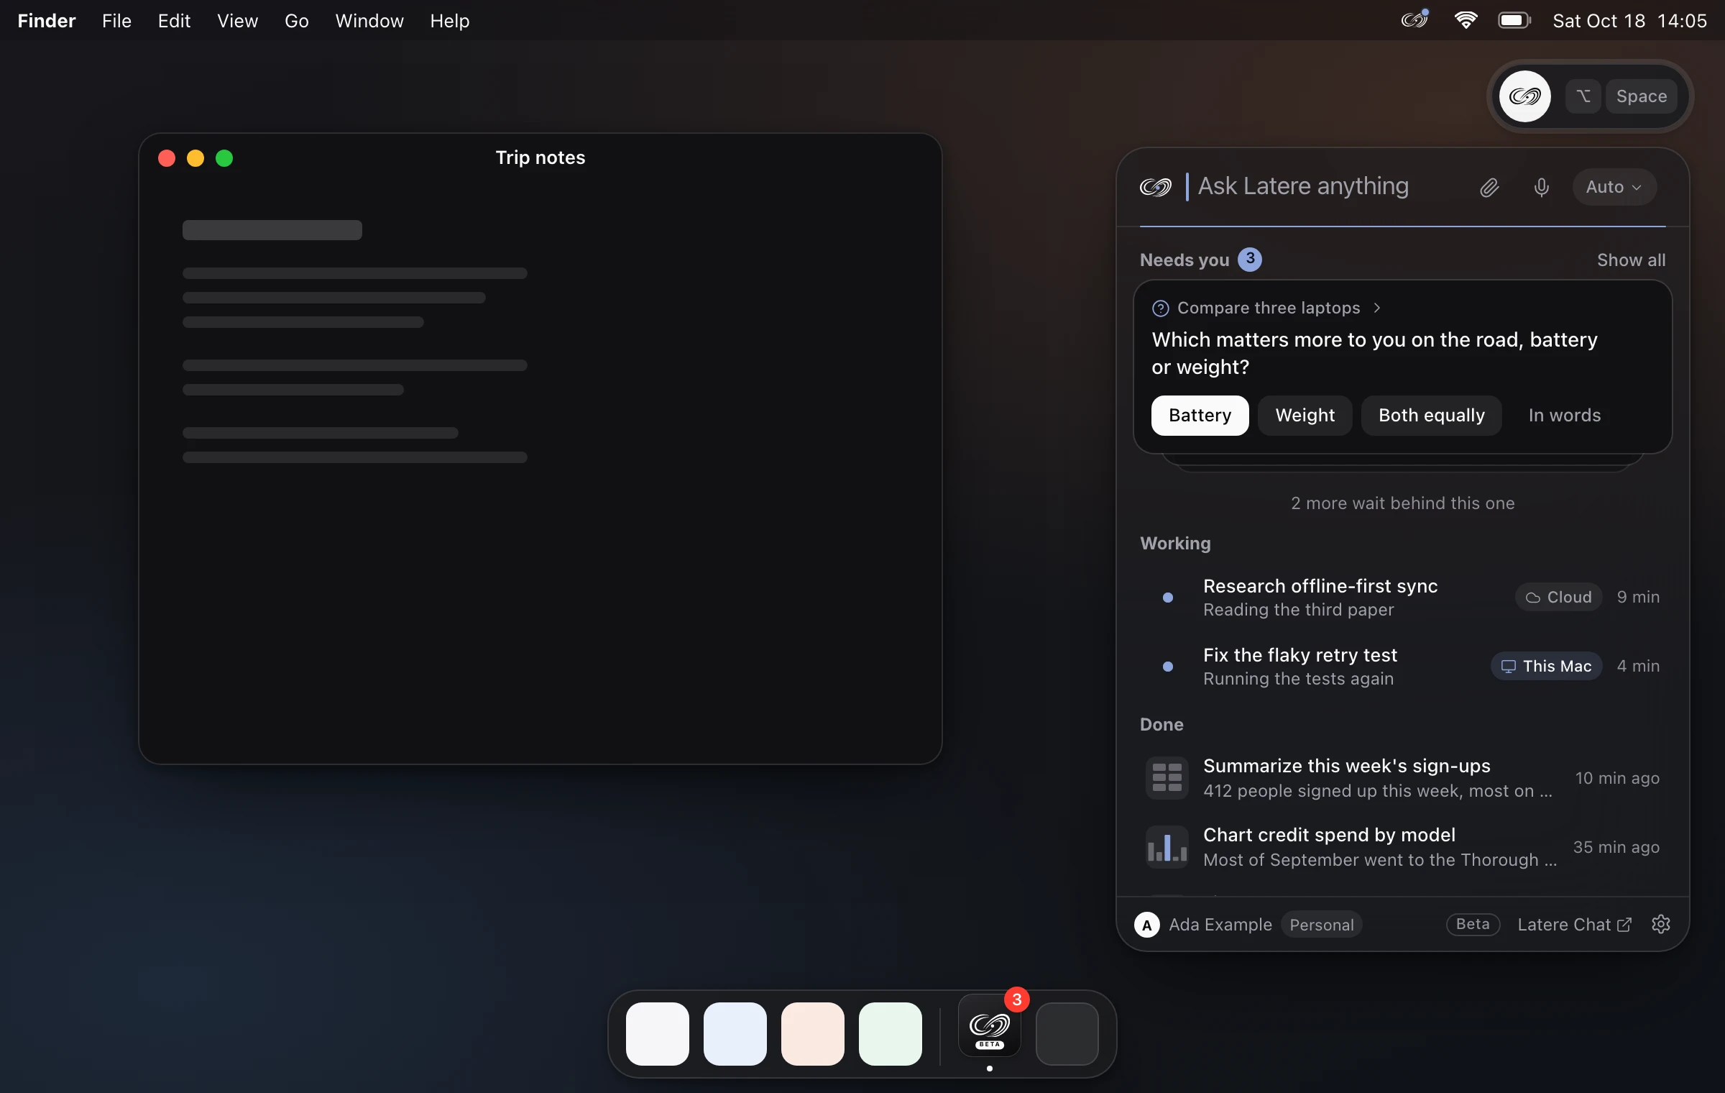Image resolution: width=1725 pixels, height=1093 pixels.
Task: Open Wi-Fi status in menu bar
Action: pos(1466,20)
